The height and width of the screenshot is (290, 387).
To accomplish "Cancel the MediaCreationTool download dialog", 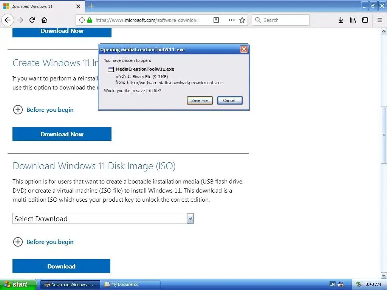I will click(x=229, y=100).
